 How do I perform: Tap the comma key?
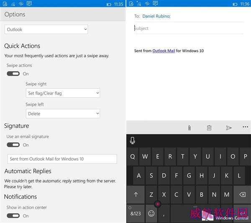tap(164, 214)
